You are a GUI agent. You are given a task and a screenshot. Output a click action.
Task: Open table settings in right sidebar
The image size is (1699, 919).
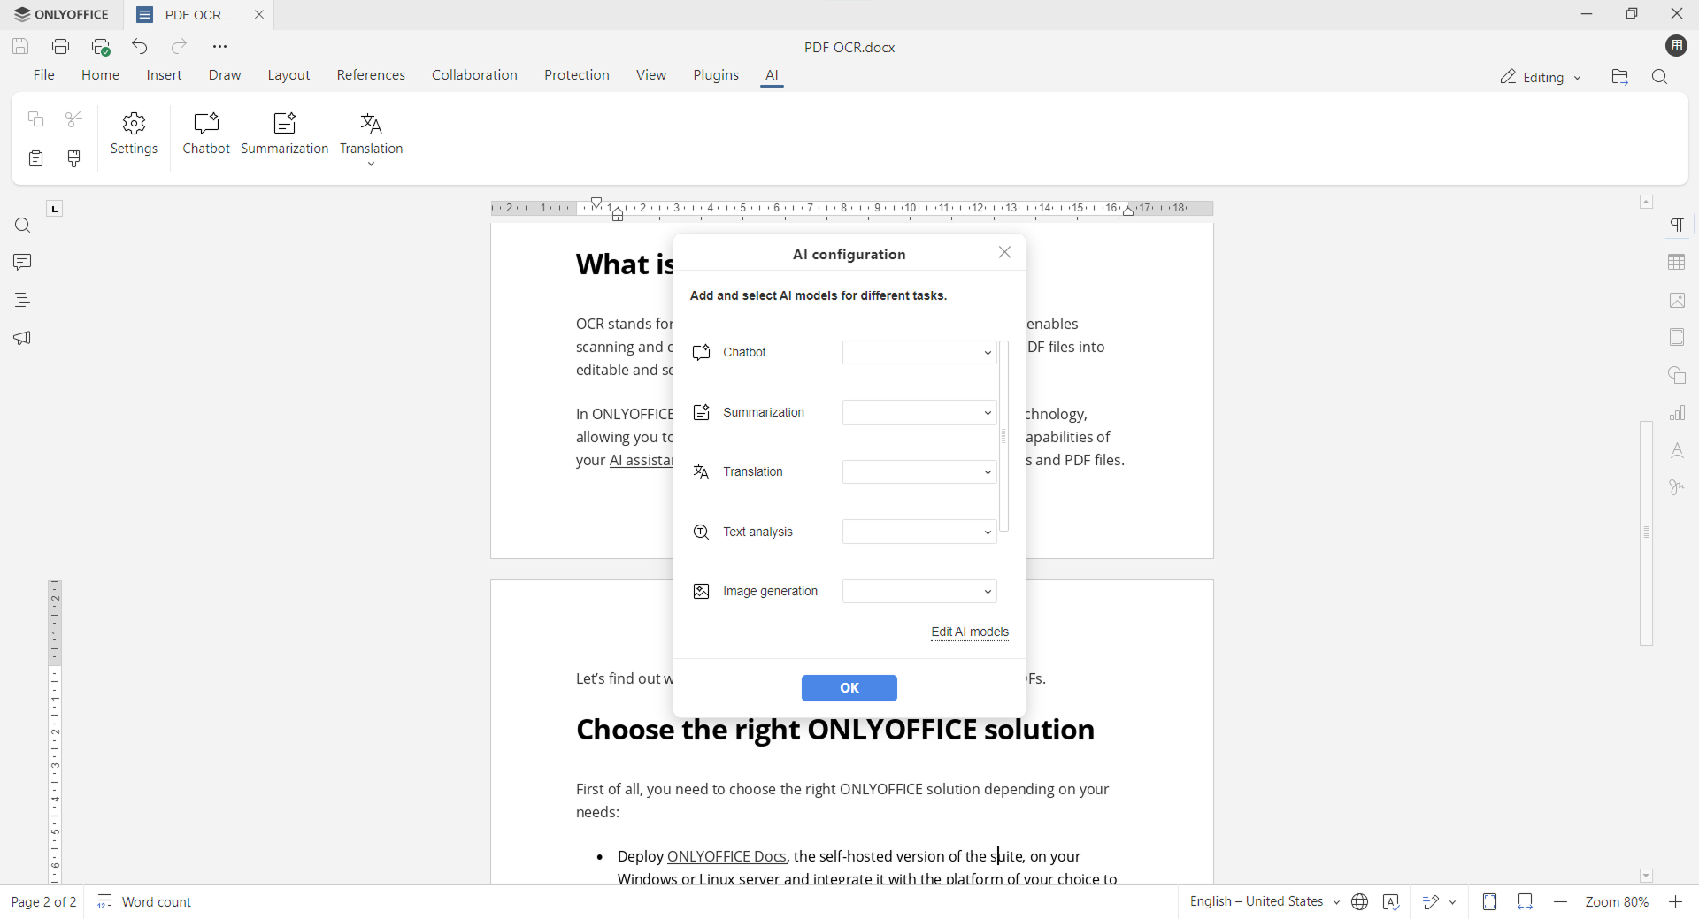[x=1678, y=263]
